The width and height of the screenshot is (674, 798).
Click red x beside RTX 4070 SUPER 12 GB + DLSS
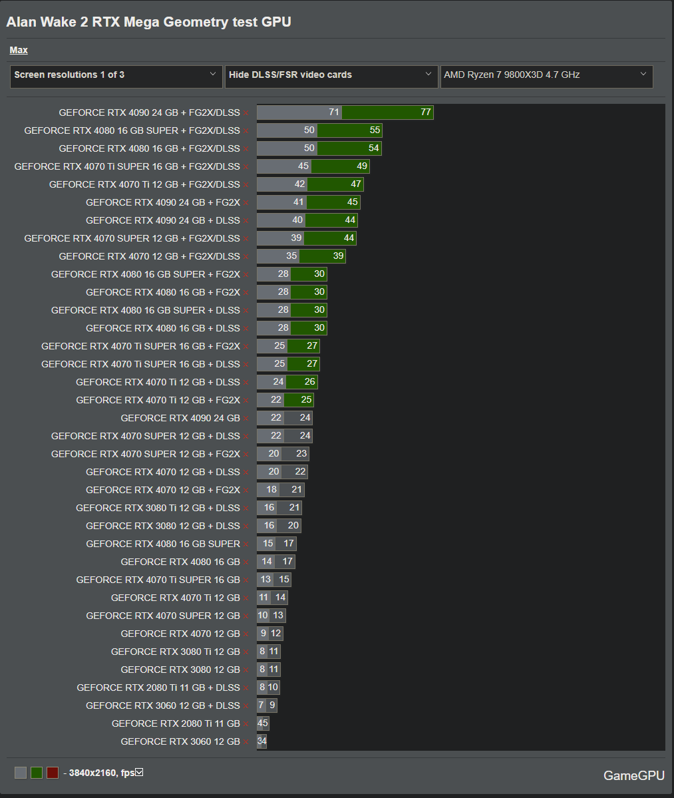point(246,437)
